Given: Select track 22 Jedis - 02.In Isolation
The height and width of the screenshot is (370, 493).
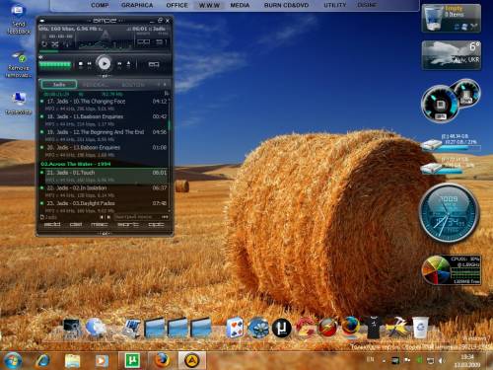Looking at the screenshot, I should (105, 191).
